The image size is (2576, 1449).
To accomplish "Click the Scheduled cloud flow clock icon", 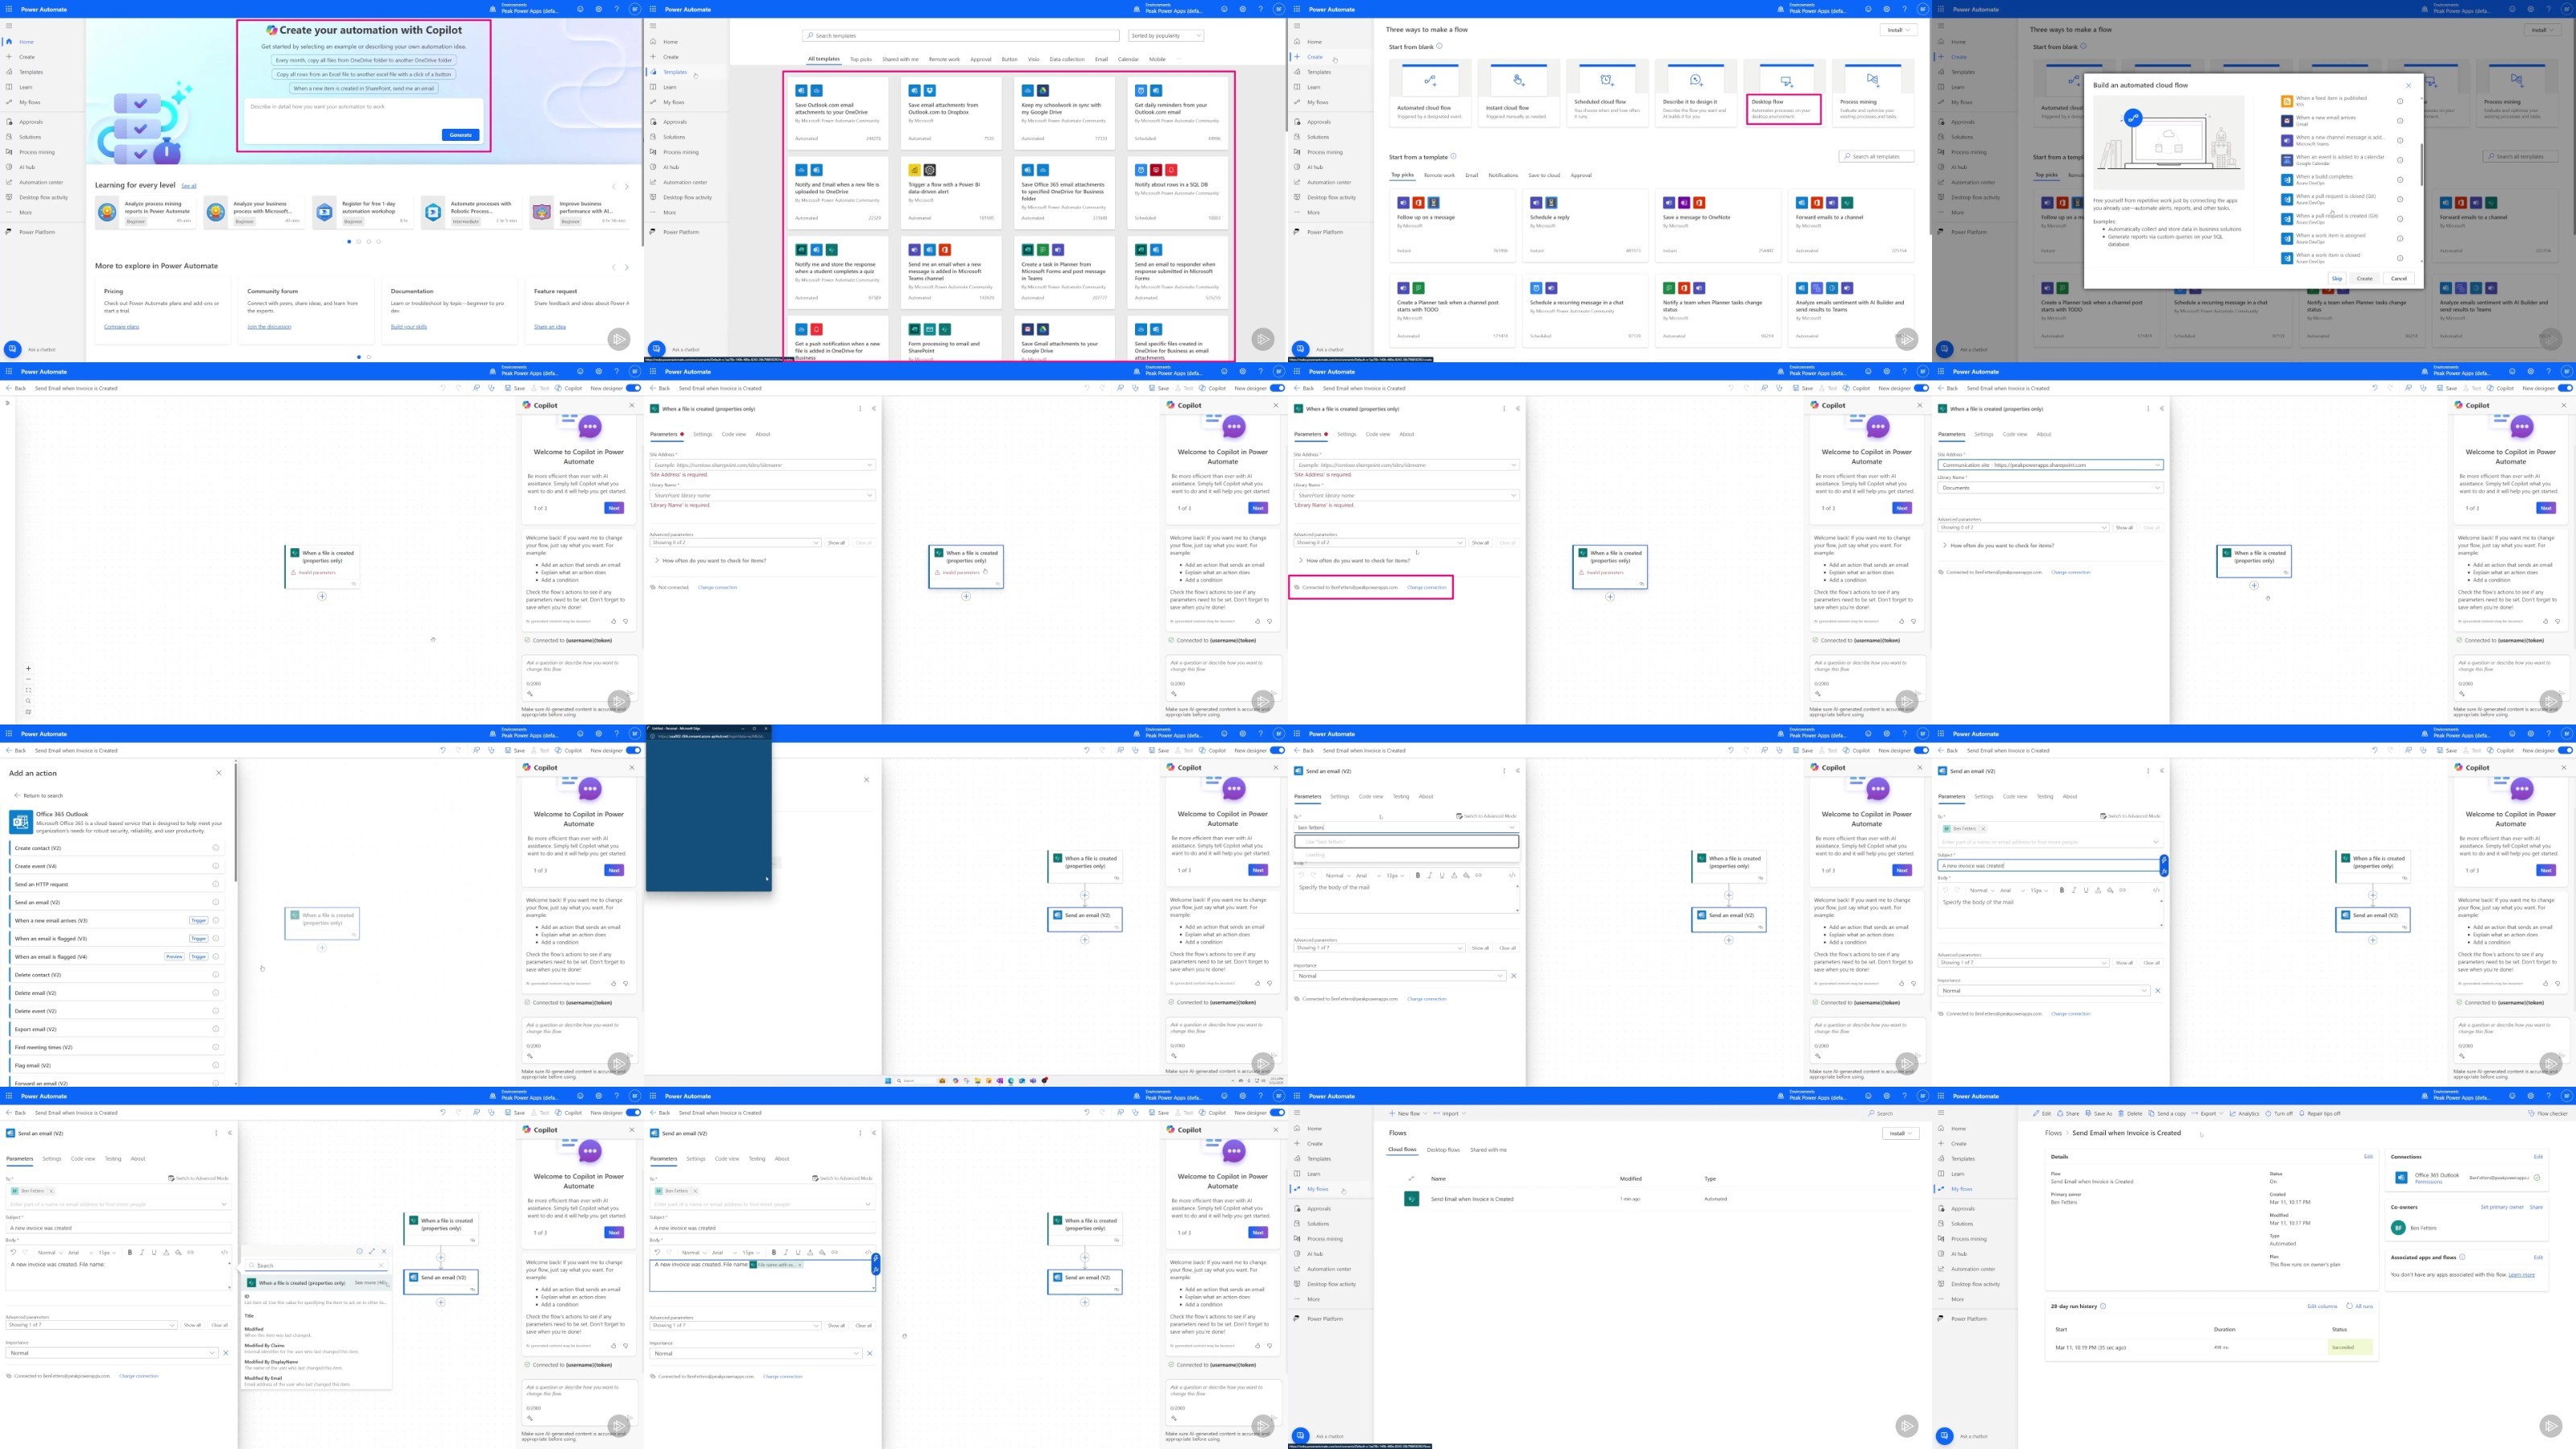I will tap(1607, 80).
